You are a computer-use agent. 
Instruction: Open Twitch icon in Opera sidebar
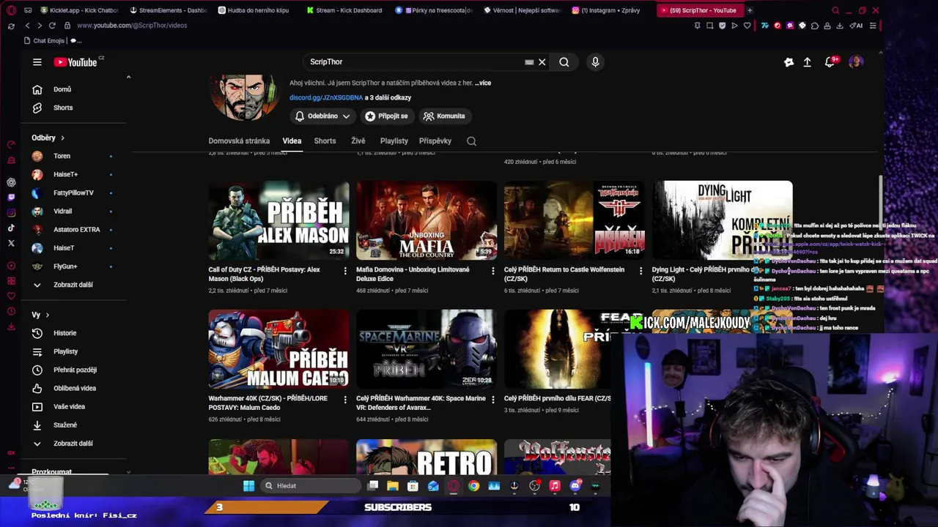(11, 198)
